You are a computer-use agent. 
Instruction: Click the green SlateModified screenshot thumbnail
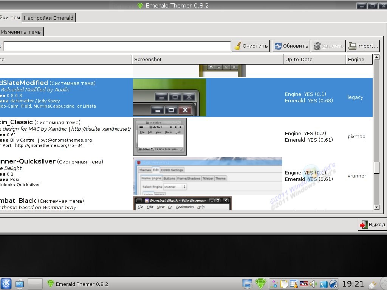coord(169,97)
